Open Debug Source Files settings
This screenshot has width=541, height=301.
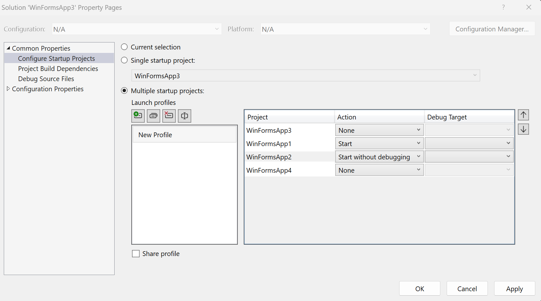[46, 79]
